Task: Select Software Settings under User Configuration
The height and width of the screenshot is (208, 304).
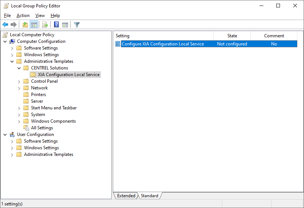Action: 41,141
